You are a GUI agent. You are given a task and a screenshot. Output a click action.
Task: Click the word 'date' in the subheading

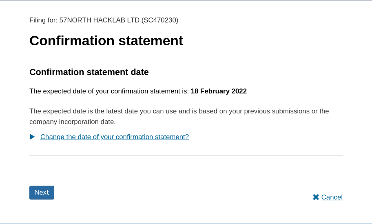click(x=139, y=72)
